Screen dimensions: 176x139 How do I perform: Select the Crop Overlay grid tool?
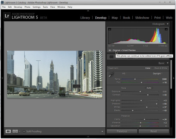click(111, 57)
